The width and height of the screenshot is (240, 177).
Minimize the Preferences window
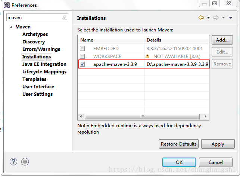click(205, 3)
